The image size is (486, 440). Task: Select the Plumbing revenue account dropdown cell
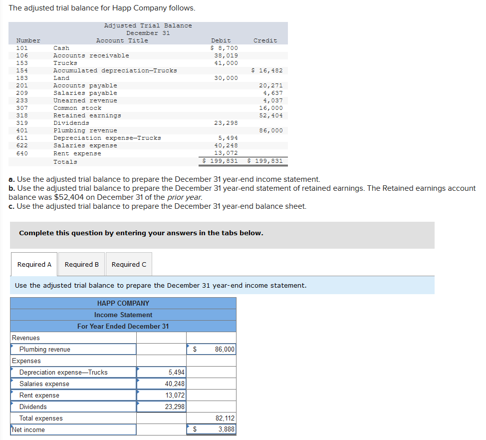click(x=73, y=349)
